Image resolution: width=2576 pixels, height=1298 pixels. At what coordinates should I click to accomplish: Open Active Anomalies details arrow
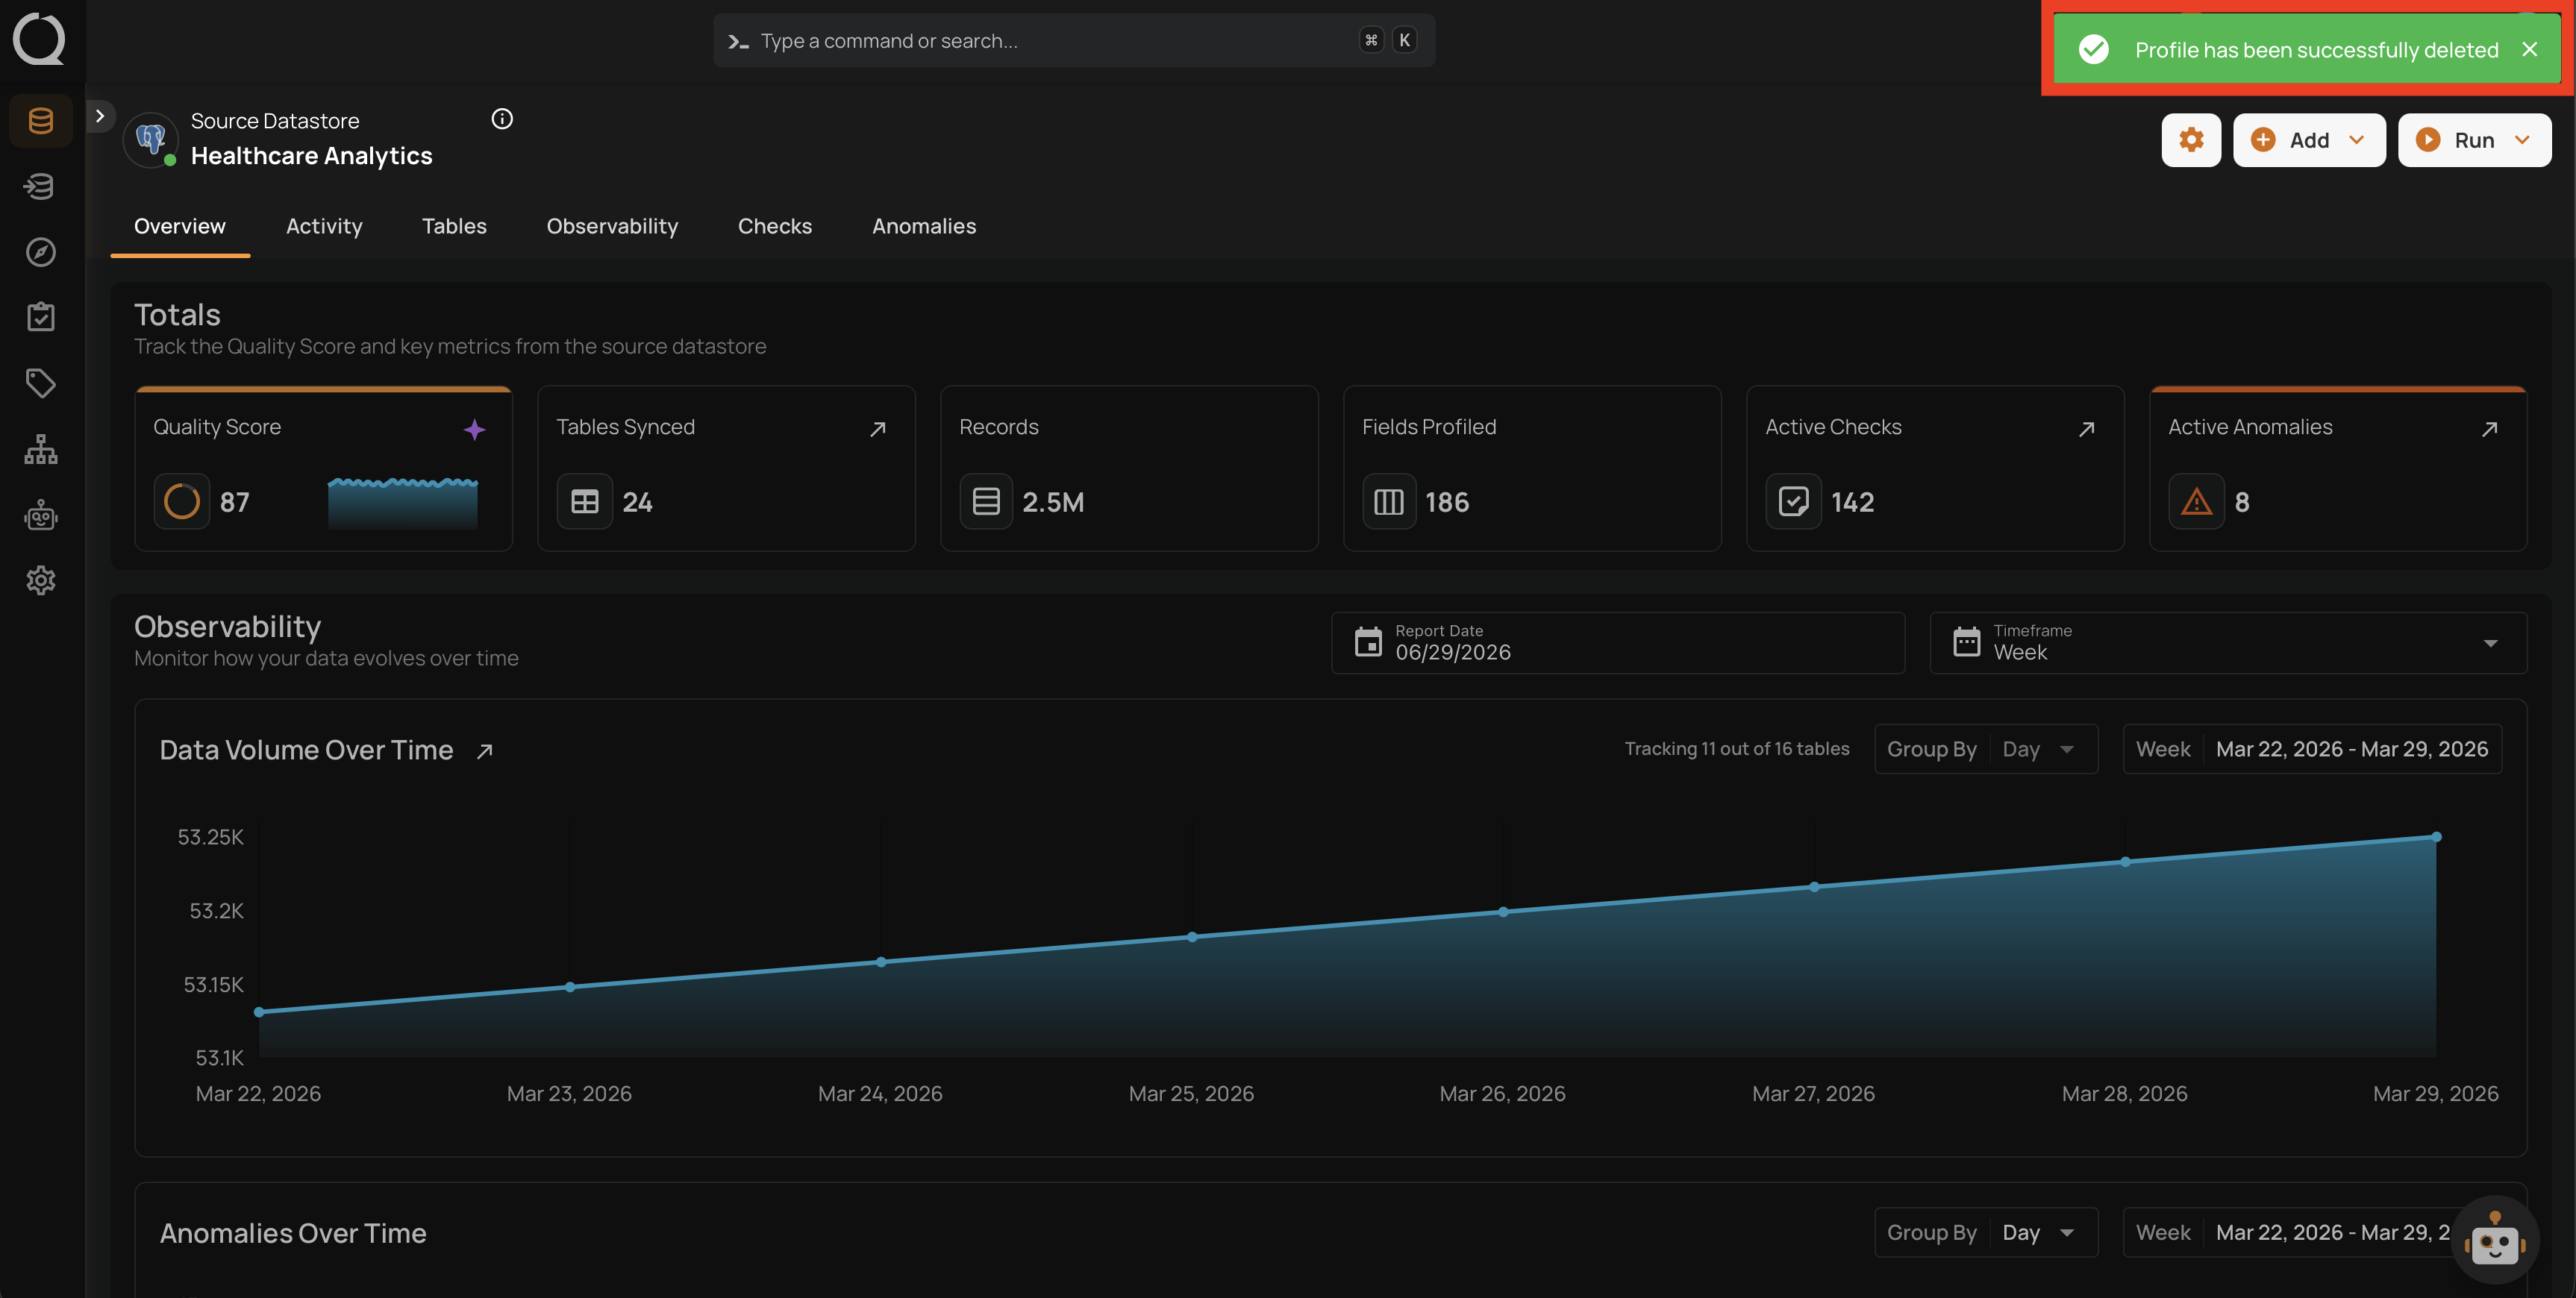[2490, 429]
